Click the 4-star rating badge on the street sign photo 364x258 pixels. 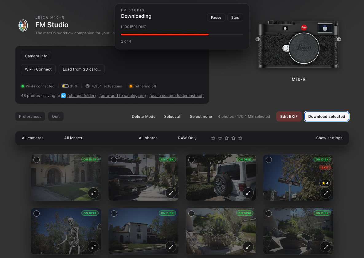[325, 183]
